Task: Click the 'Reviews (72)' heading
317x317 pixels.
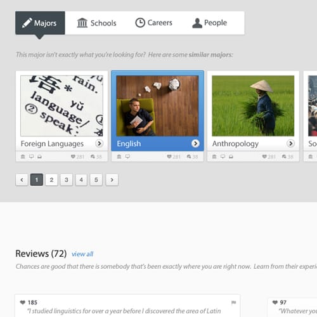Action: click(x=41, y=254)
